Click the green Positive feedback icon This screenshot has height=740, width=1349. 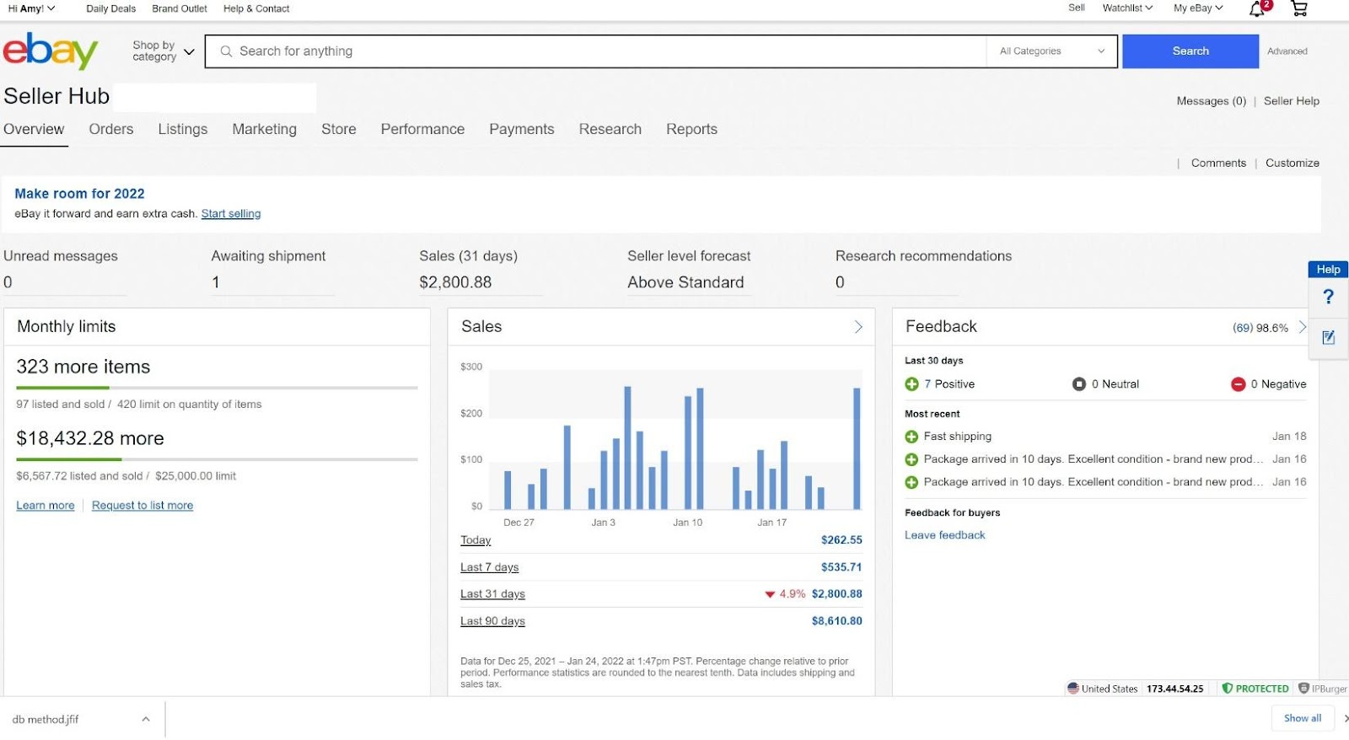pos(911,384)
